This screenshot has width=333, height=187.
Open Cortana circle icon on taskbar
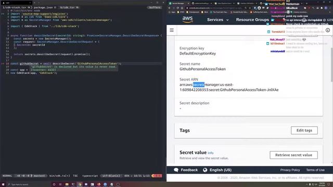pos(54,184)
